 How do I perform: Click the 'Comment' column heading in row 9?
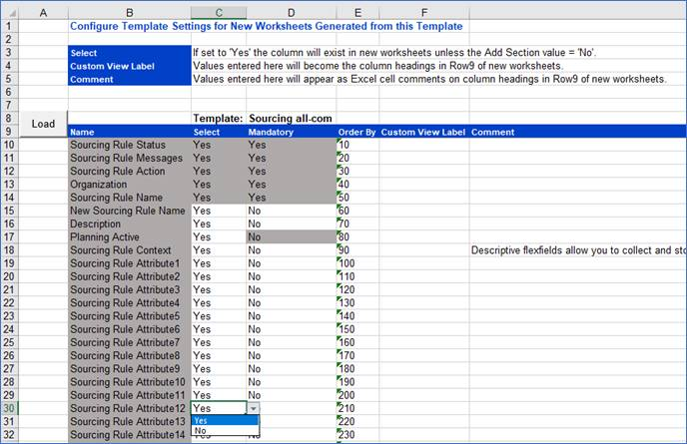tap(577, 132)
